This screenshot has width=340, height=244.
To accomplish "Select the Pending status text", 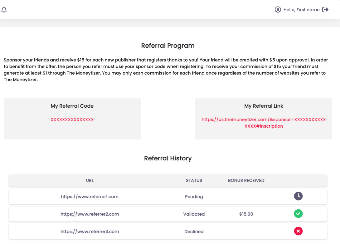I will (x=194, y=197).
